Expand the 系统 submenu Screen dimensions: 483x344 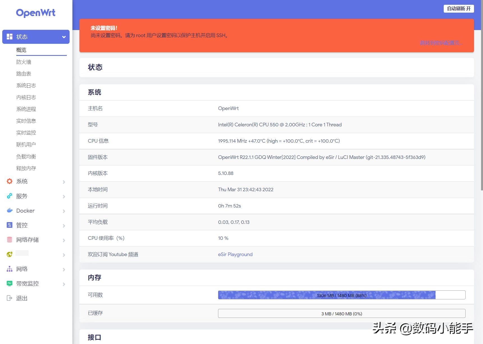click(x=64, y=182)
